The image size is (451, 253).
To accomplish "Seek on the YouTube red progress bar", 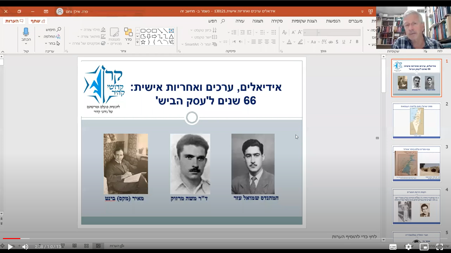I will coord(12,239).
